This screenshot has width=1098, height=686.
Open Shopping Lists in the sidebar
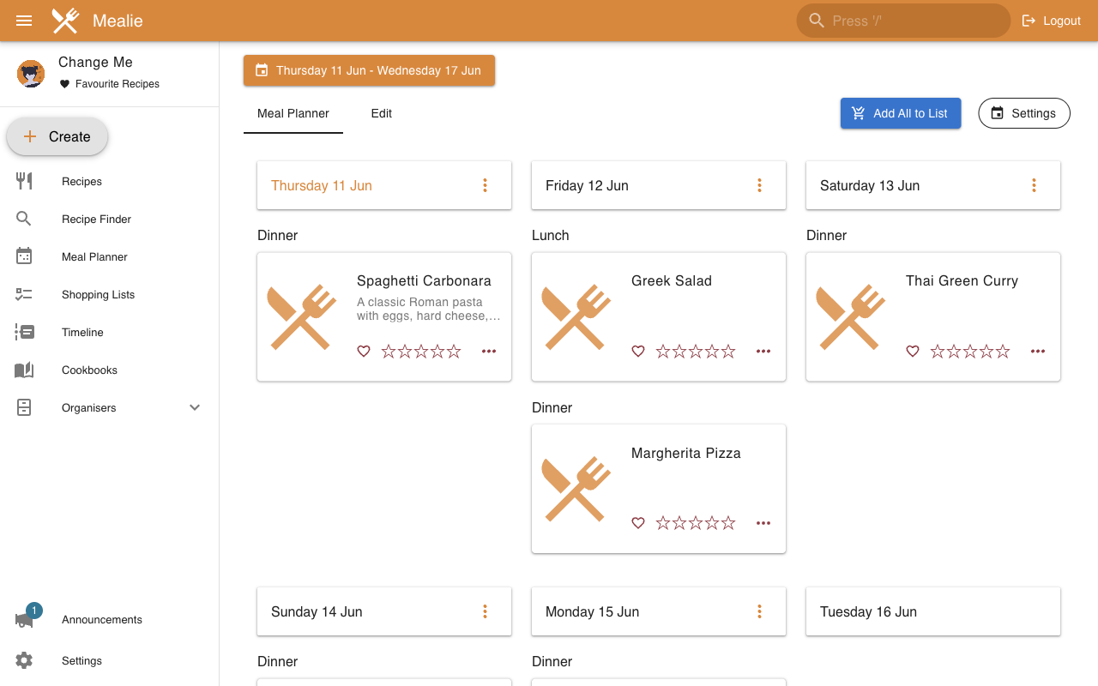(x=110, y=295)
